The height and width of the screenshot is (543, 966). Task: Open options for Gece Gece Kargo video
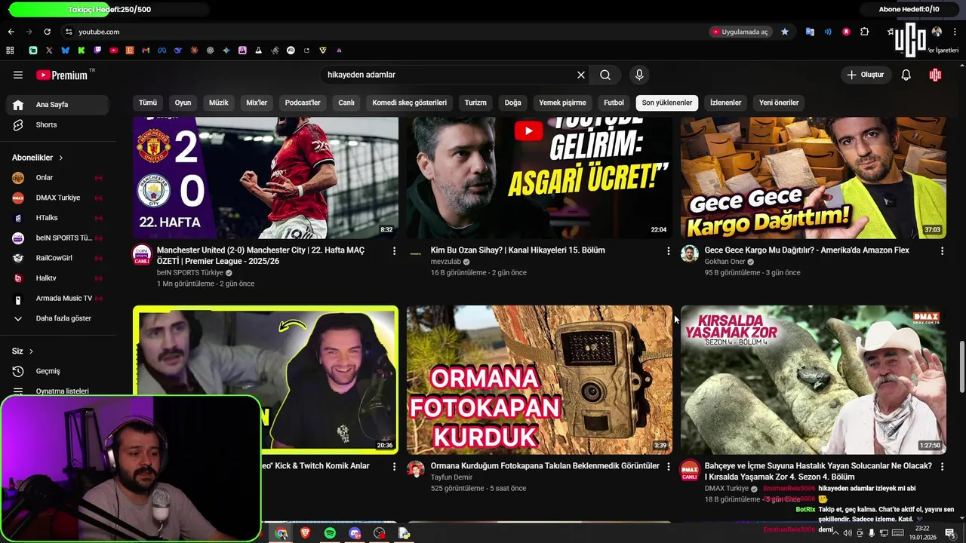click(942, 250)
